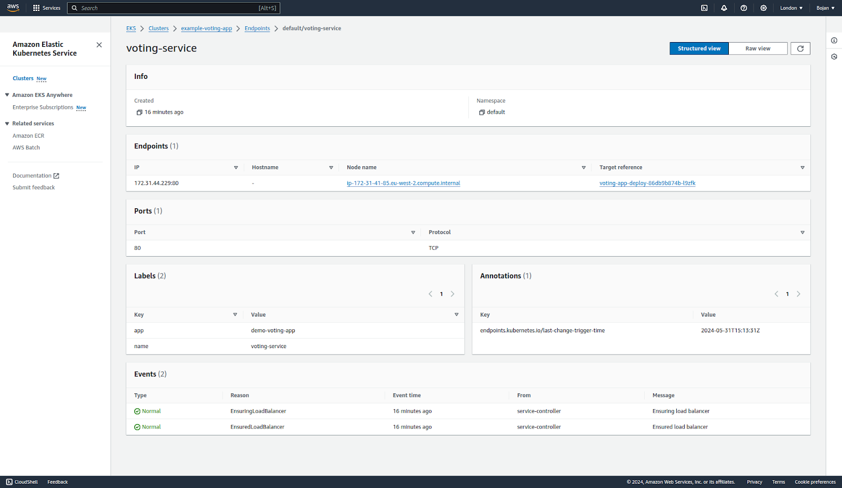
Task: Select the annotation value 2024-05-31T15:13:31Z
Action: [730, 331]
